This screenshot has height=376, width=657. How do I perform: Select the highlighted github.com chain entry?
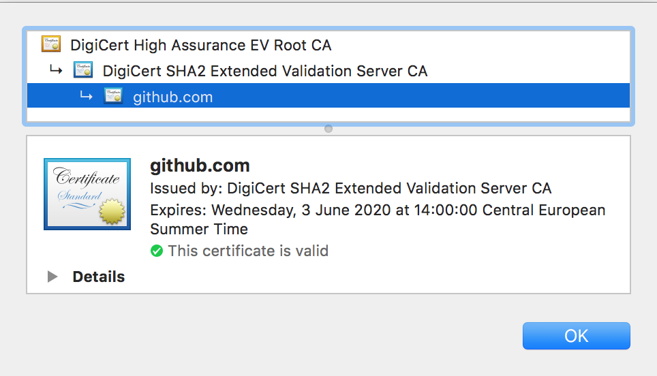[328, 95]
